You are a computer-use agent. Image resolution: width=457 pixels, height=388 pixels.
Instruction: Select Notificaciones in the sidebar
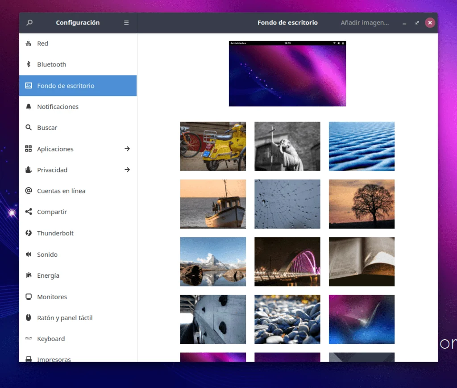click(78, 107)
